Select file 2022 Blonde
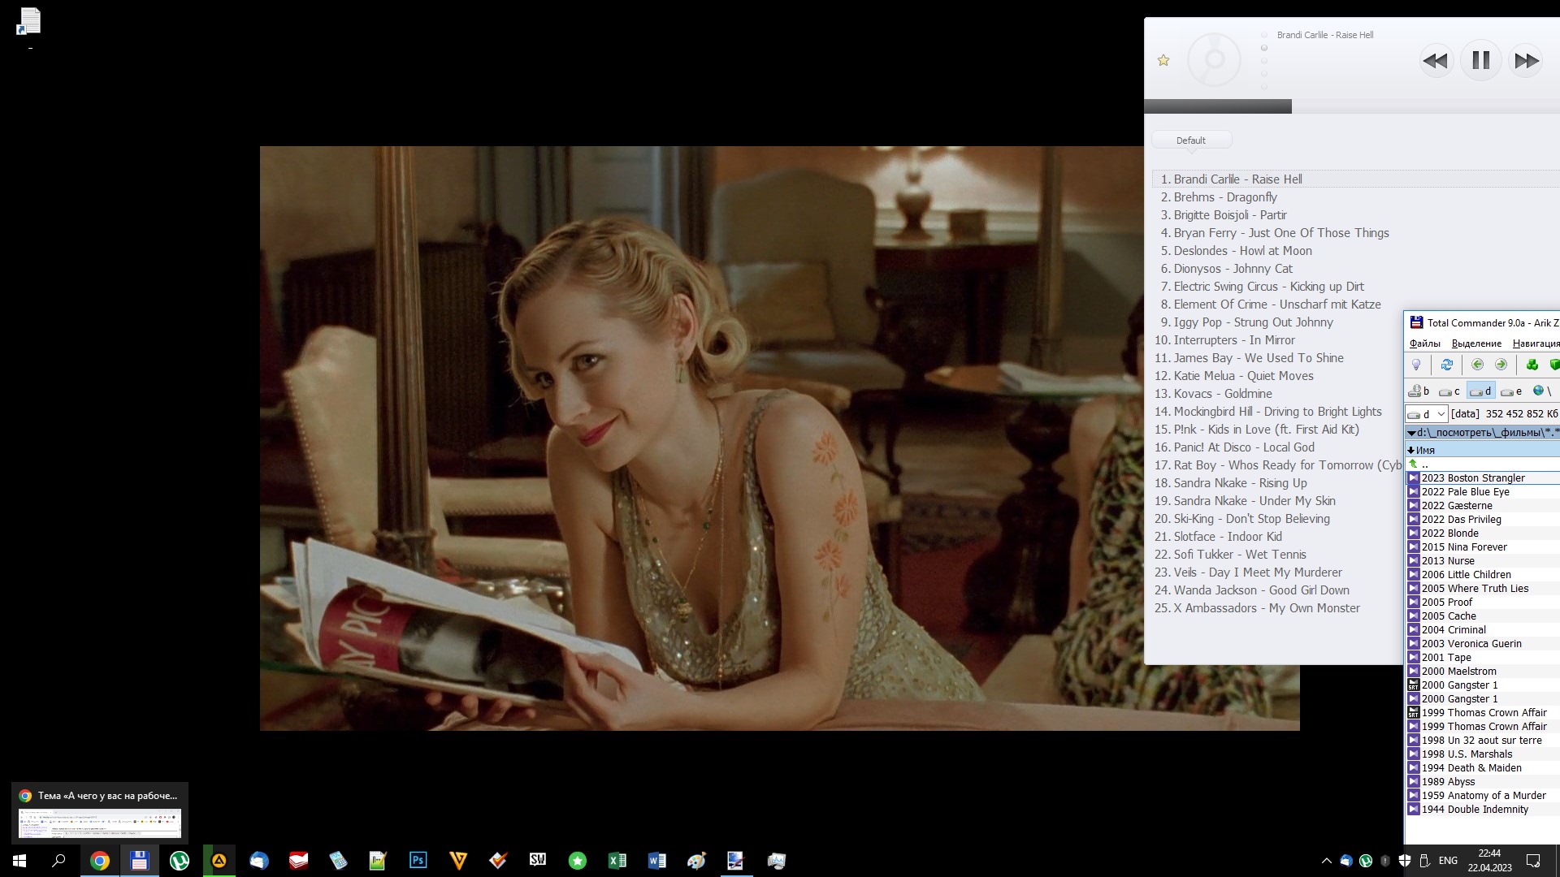The height and width of the screenshot is (877, 1560). (1483, 534)
